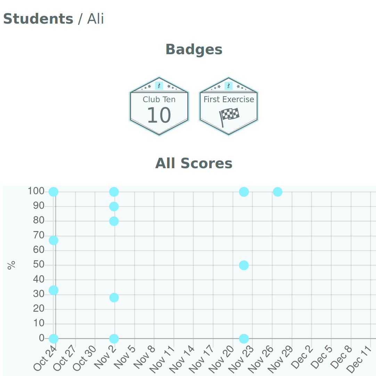376x376 pixels.
Task: Click the checkered flag icon
Action: (x=229, y=116)
